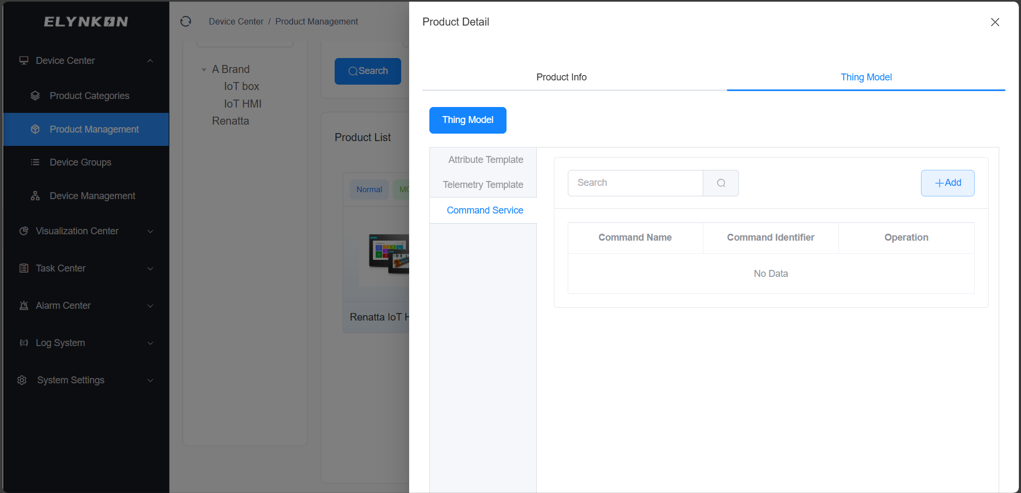Expand the Alarm Center chevron

tap(150, 306)
